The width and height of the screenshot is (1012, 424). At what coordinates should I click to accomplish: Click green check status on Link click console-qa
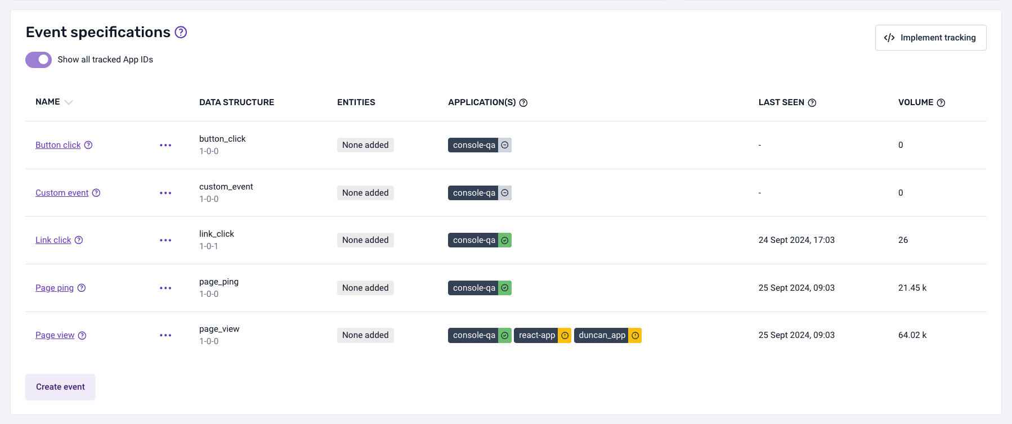505,241
